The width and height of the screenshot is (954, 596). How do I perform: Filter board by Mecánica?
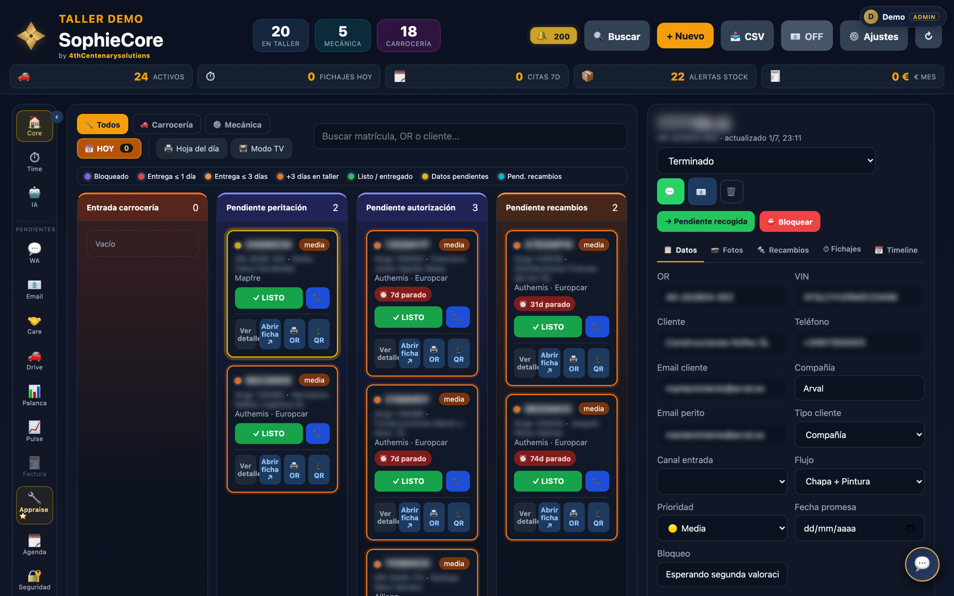pyautogui.click(x=238, y=124)
